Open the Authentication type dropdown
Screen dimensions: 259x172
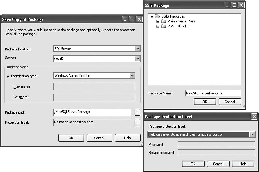point(132,76)
